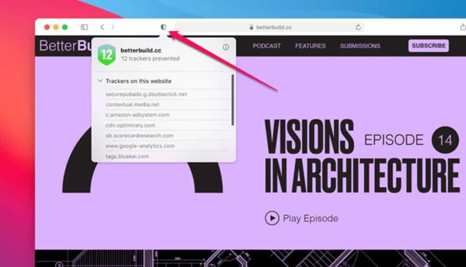The image size is (466, 267).
Task: Go back with the left arrow
Action: point(102,27)
